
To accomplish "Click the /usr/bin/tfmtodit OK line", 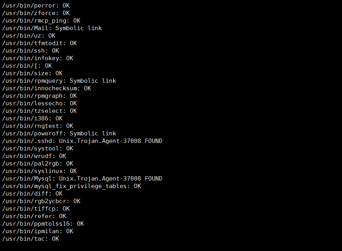I will click(x=40, y=44).
